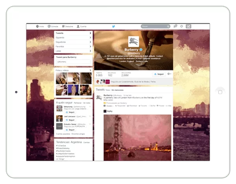Click the Twitter bird logo
The width and height of the screenshot is (236, 184).
click(x=114, y=27)
